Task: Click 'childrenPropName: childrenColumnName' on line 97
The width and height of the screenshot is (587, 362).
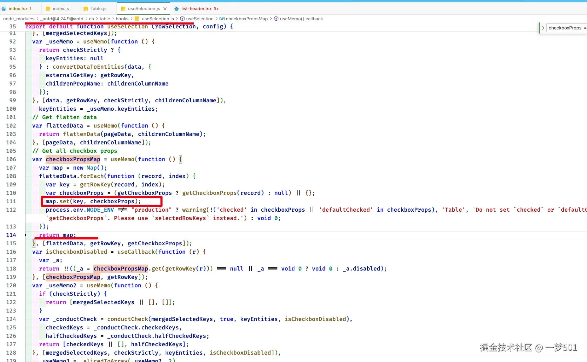Action: coord(107,84)
